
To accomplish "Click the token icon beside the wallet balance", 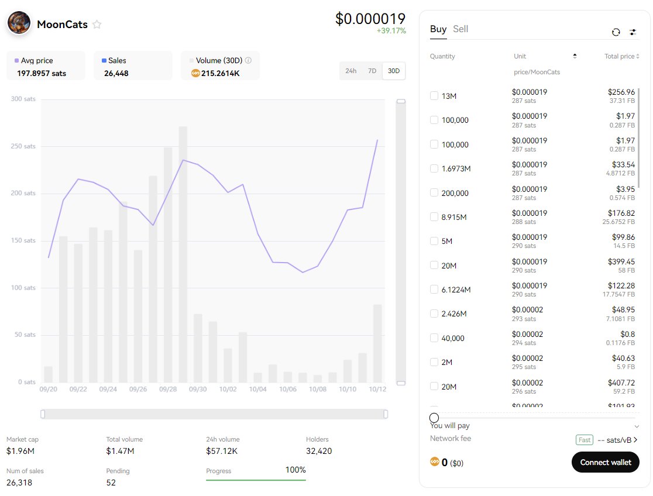I will coord(434,461).
